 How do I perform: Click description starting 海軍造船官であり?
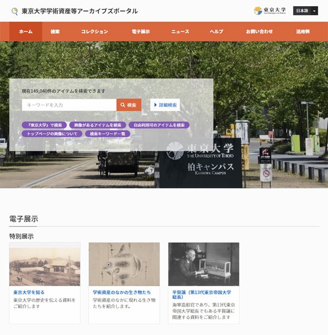203,311
